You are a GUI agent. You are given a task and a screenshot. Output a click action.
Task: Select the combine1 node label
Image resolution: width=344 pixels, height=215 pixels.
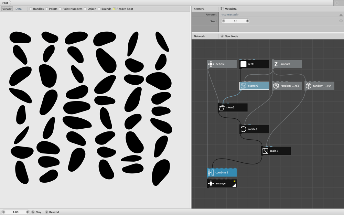point(222,172)
